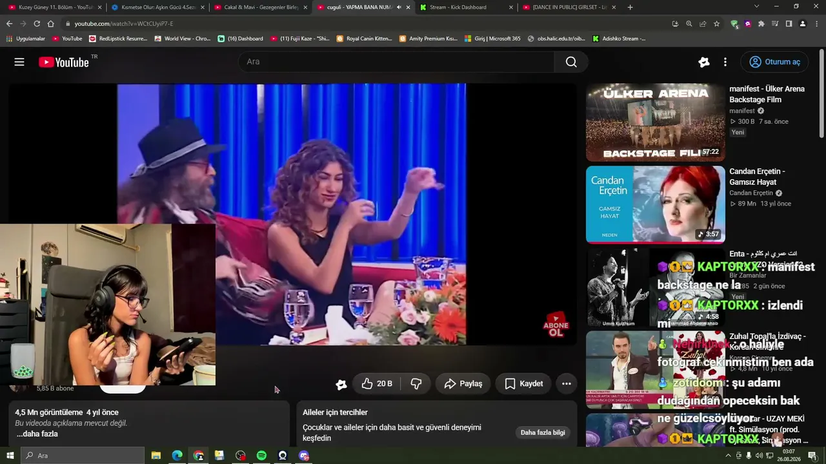Viewport: 826px width, 464px height.
Task: Go to YouTube home via the logo
Action: [63, 62]
